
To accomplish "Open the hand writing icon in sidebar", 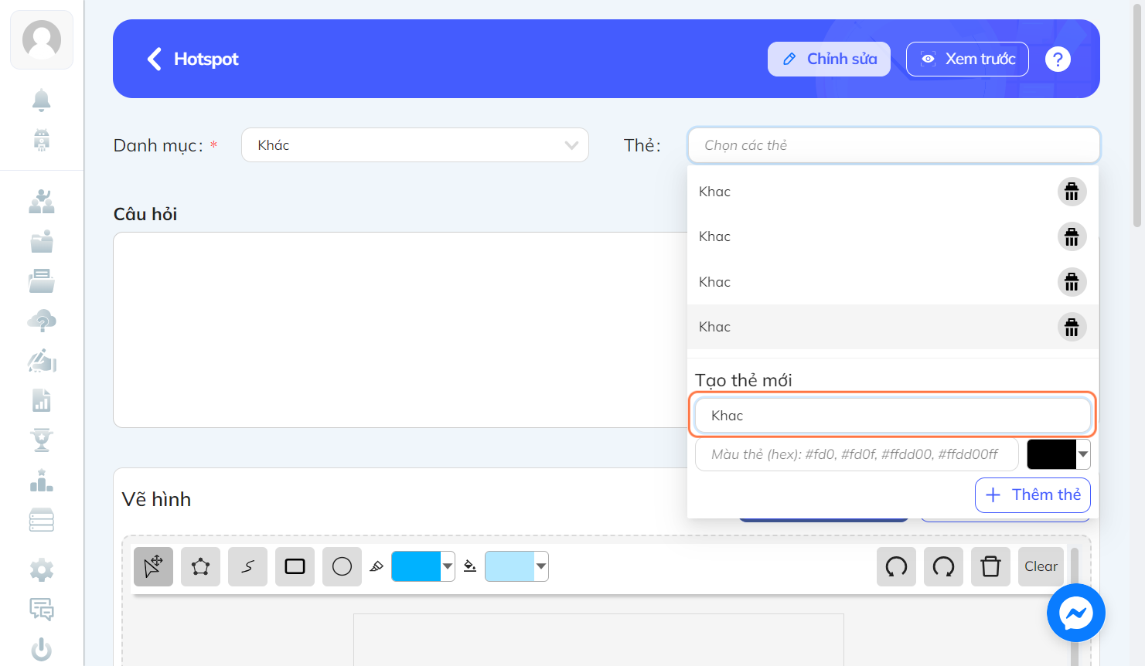I will pyautogui.click(x=42, y=361).
